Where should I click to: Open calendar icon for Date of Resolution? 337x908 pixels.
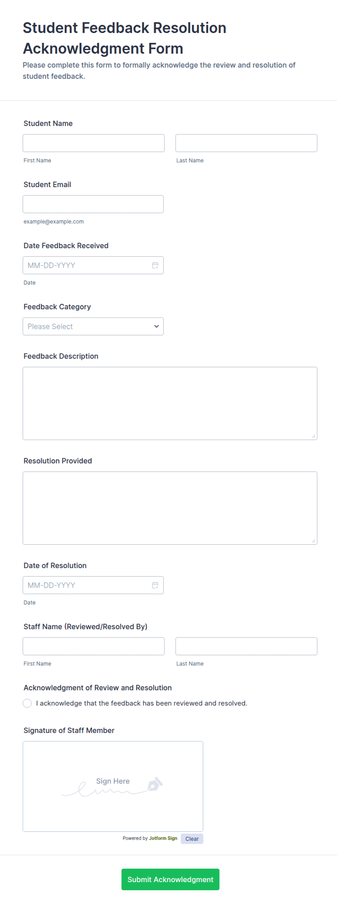tap(155, 585)
